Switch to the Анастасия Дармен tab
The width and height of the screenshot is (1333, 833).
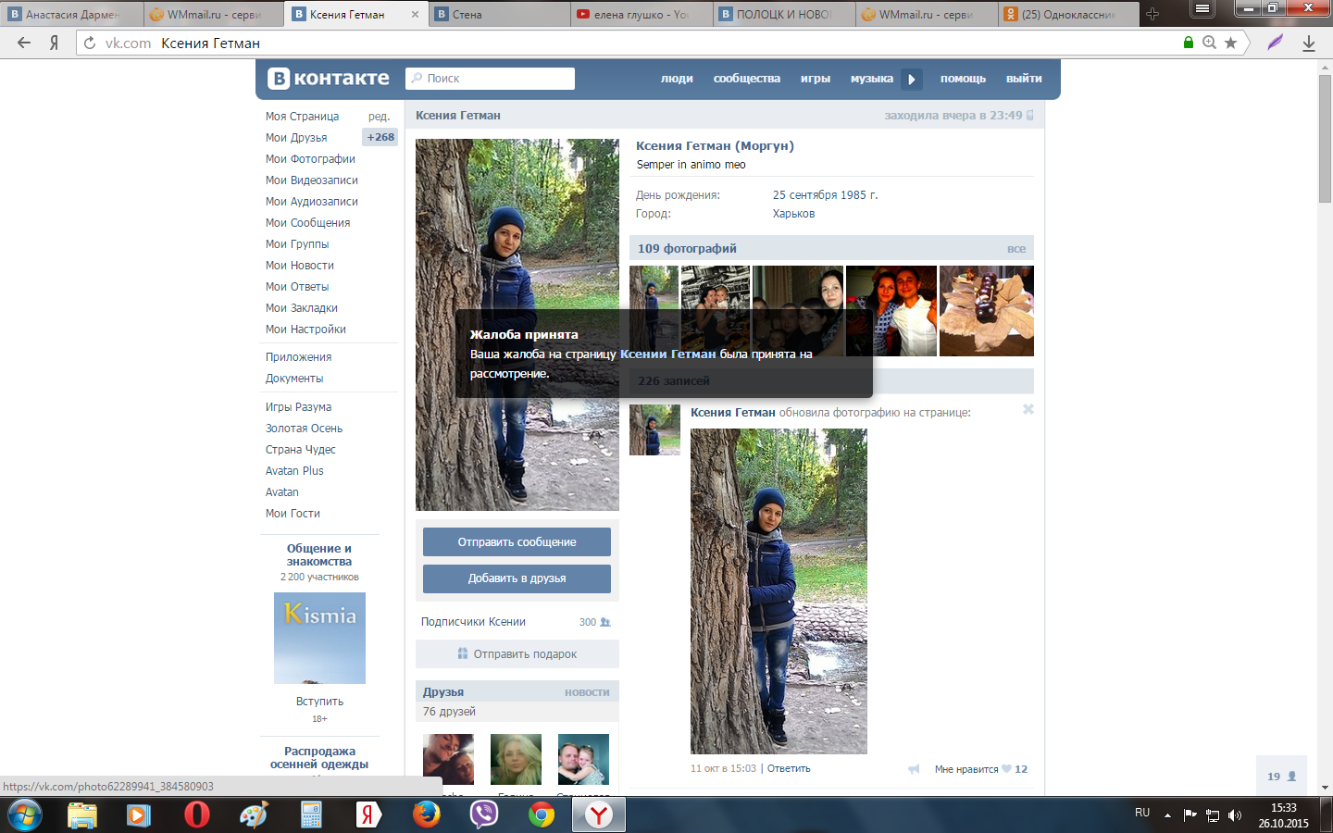[x=72, y=14]
